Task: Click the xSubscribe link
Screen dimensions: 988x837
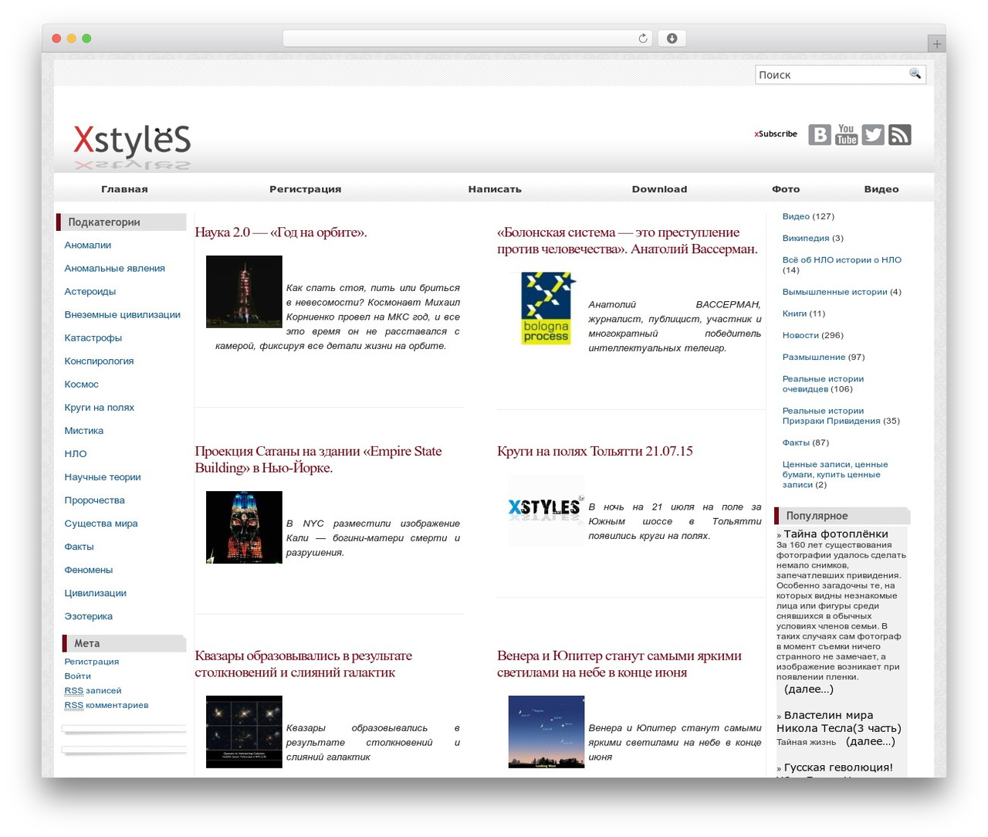Action: click(x=776, y=134)
